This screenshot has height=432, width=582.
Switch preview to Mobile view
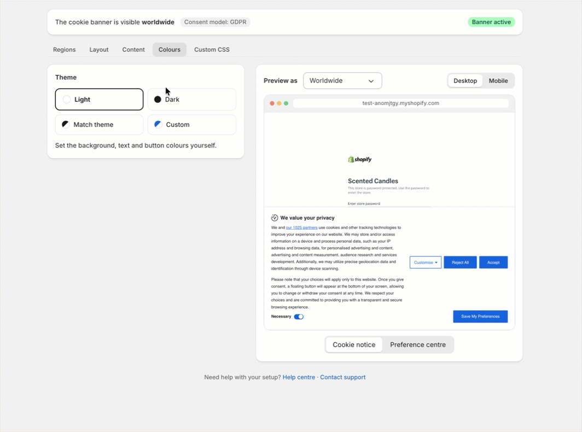pos(498,81)
